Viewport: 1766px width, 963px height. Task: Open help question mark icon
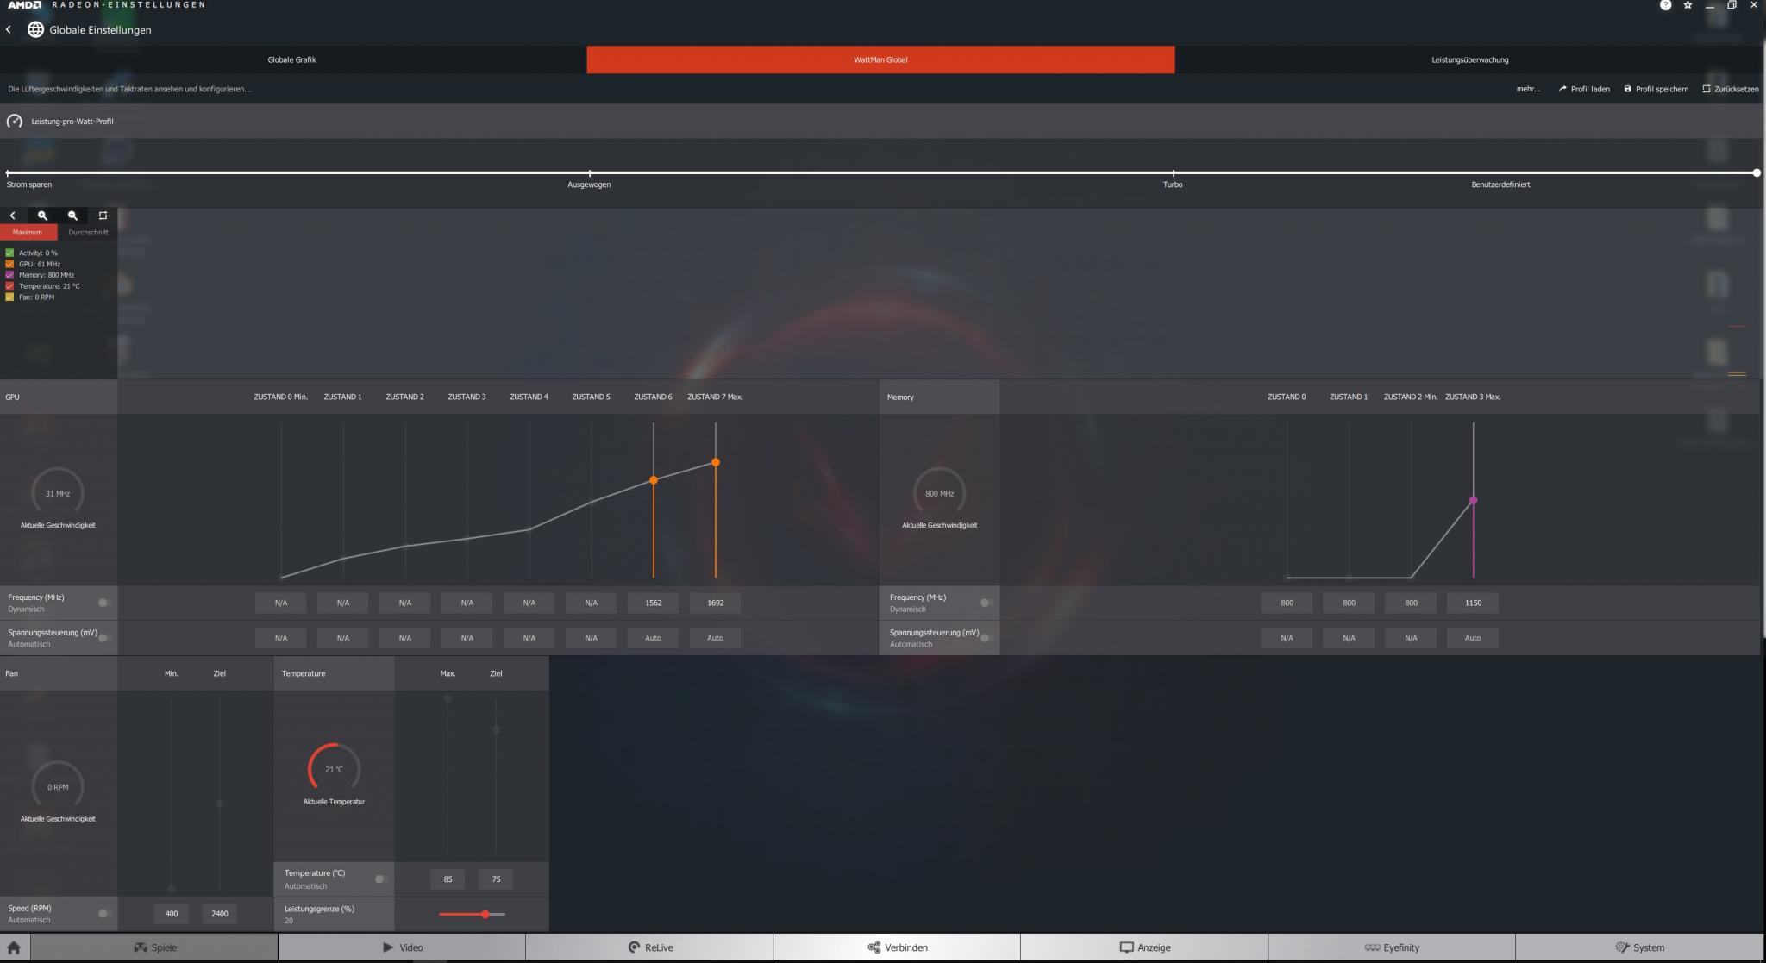click(1665, 5)
